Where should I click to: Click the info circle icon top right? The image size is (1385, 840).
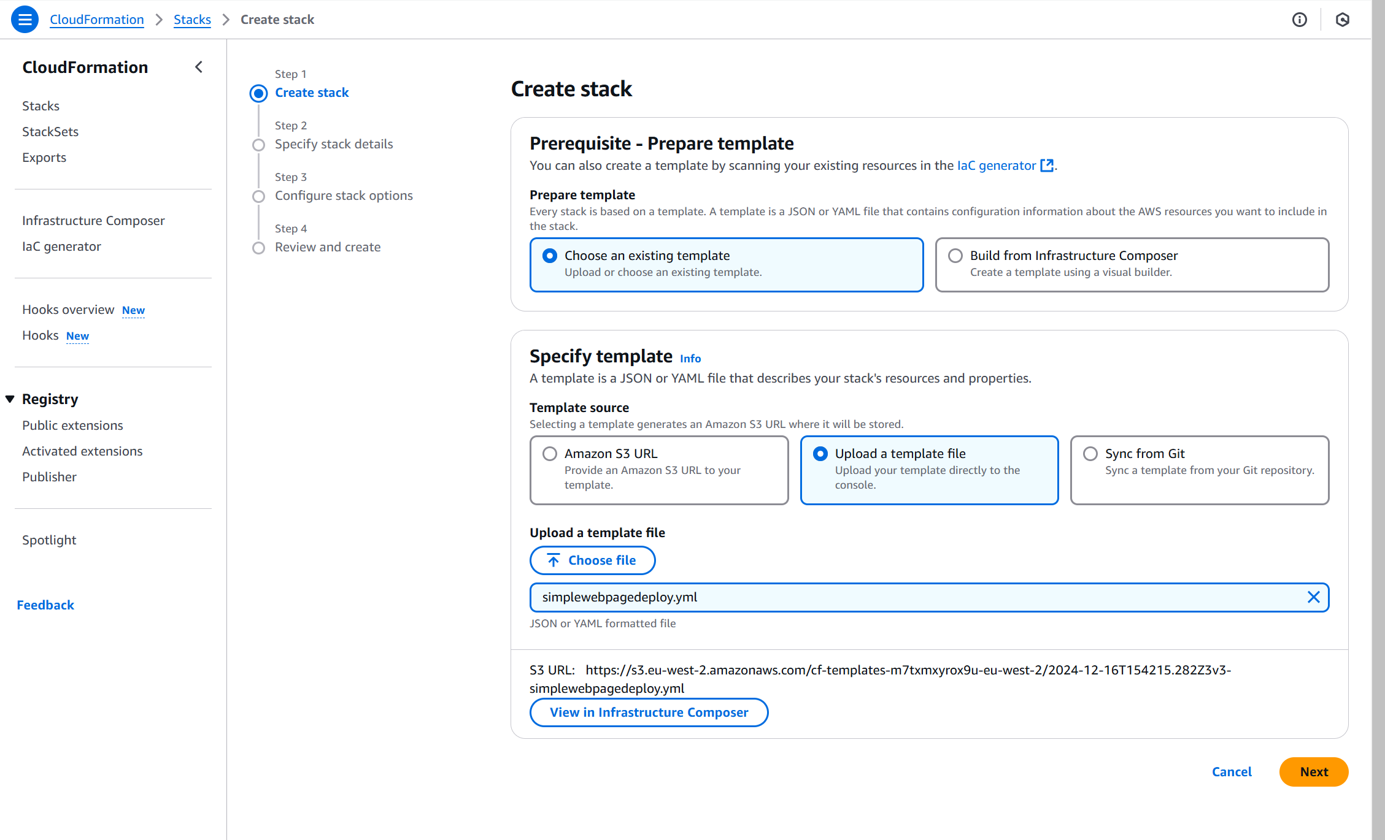click(1299, 20)
